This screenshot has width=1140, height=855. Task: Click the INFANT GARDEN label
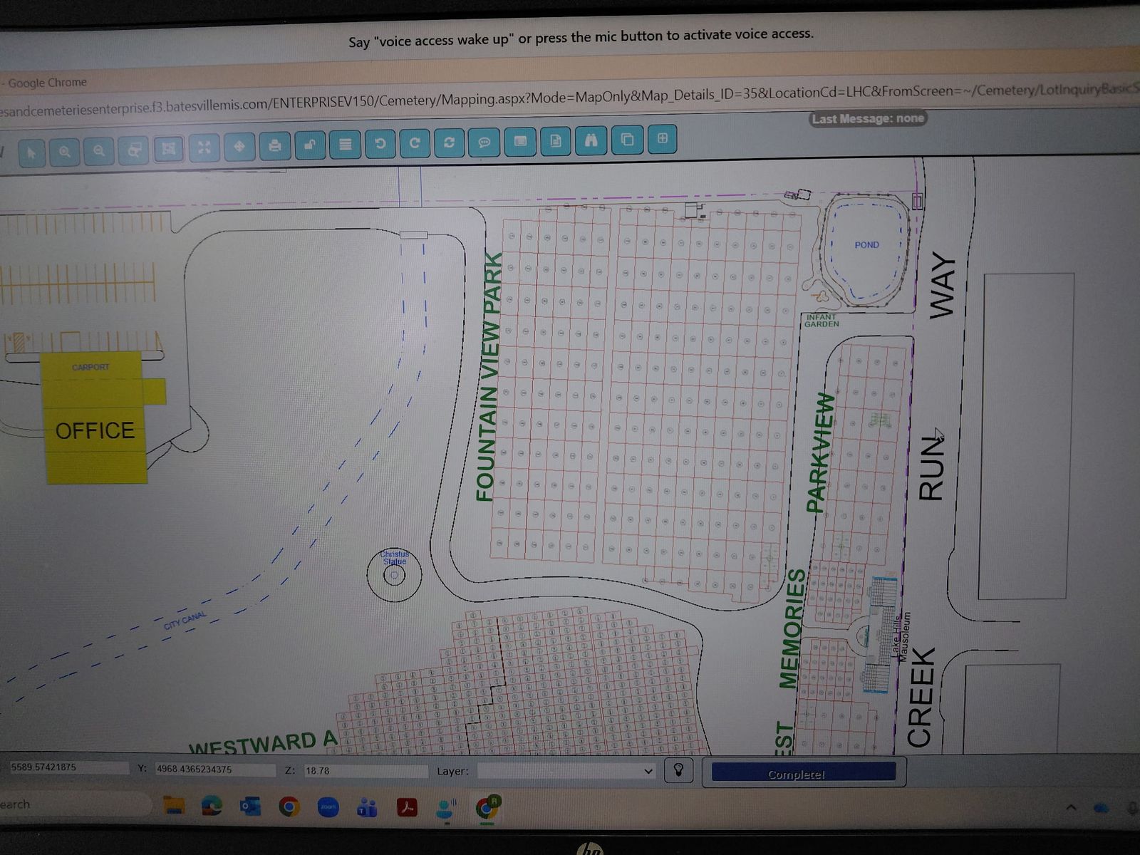[x=822, y=321]
